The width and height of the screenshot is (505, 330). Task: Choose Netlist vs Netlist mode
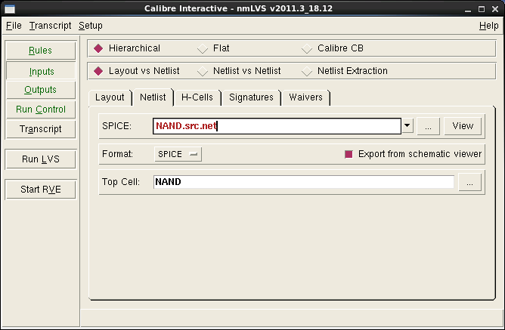point(239,71)
